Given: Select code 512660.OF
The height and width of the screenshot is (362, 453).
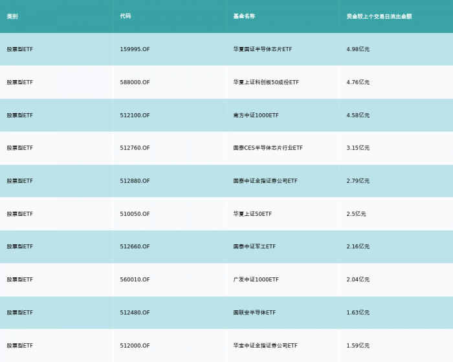Looking at the screenshot, I should pos(135,246).
